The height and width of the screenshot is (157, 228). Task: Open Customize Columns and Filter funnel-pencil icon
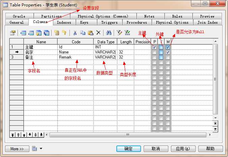tap(119, 33)
